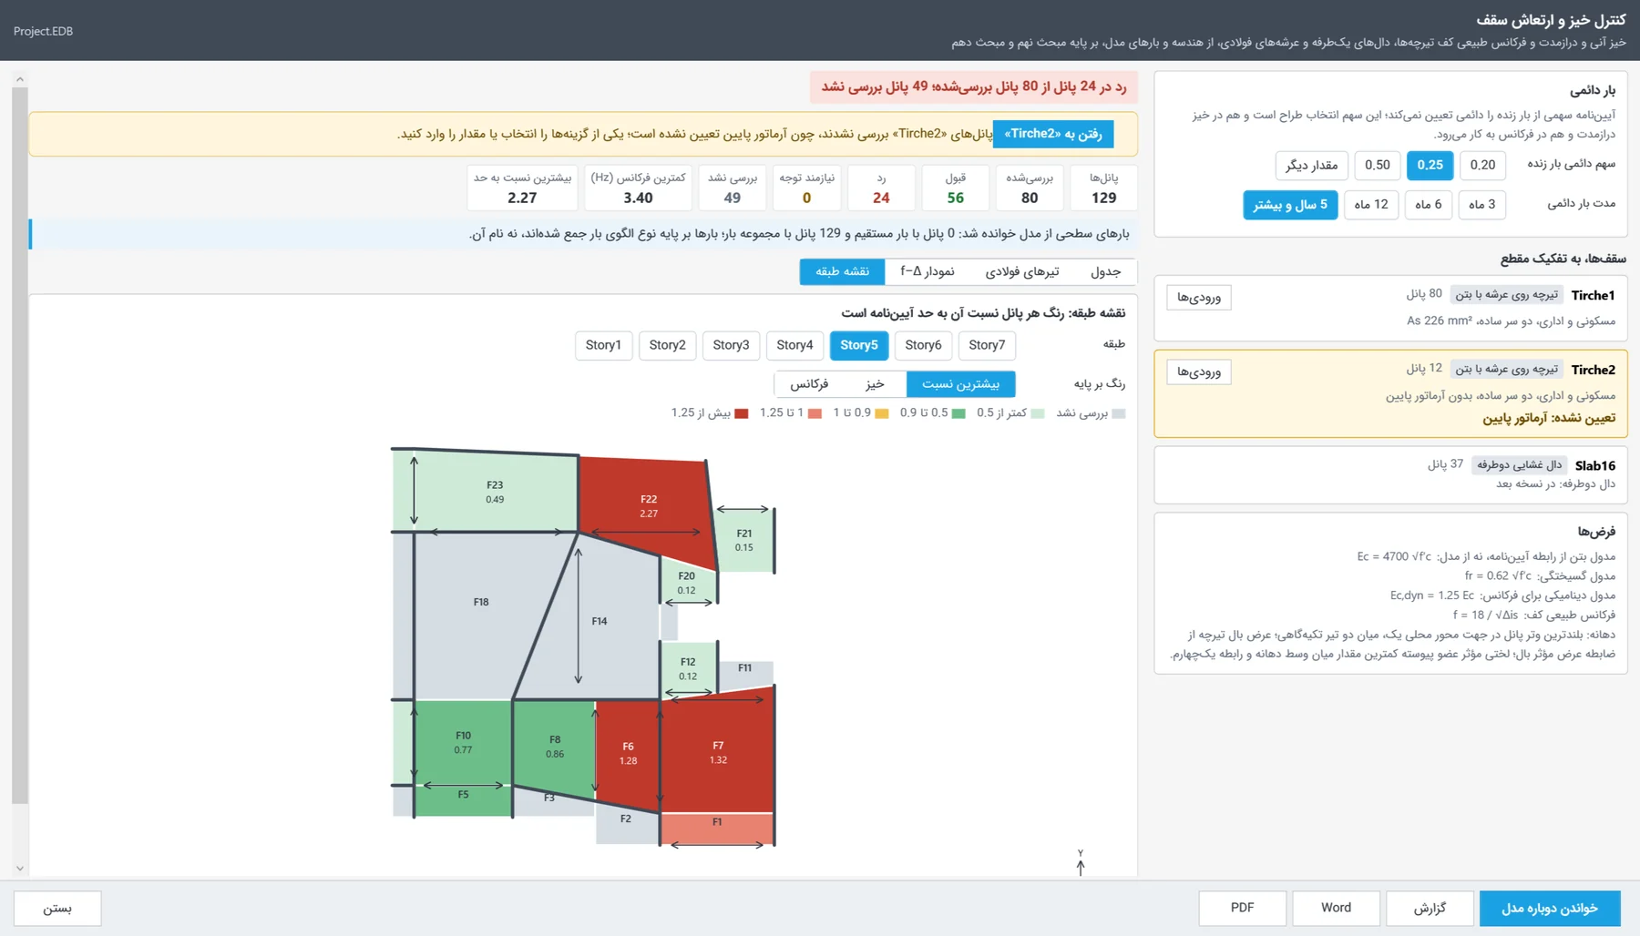
Task: Click the رفتن به «Tirche2» button
Action: coord(1052,134)
